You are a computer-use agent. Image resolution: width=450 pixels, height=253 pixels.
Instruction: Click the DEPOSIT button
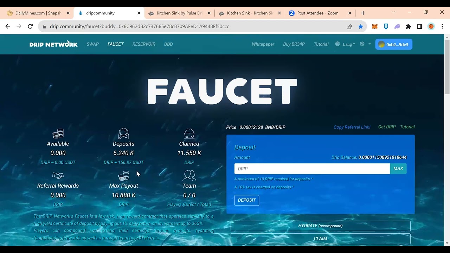click(247, 200)
